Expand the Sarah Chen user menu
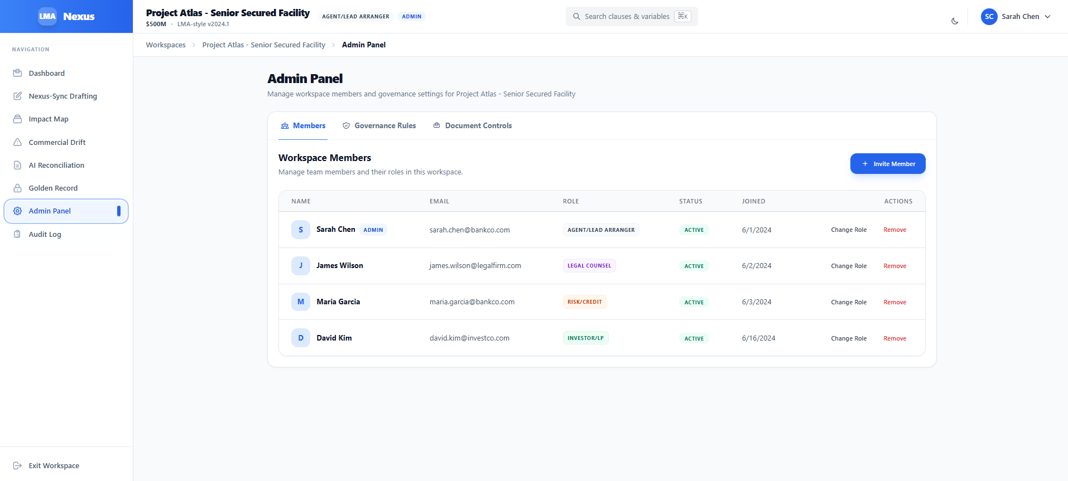 point(1017,17)
